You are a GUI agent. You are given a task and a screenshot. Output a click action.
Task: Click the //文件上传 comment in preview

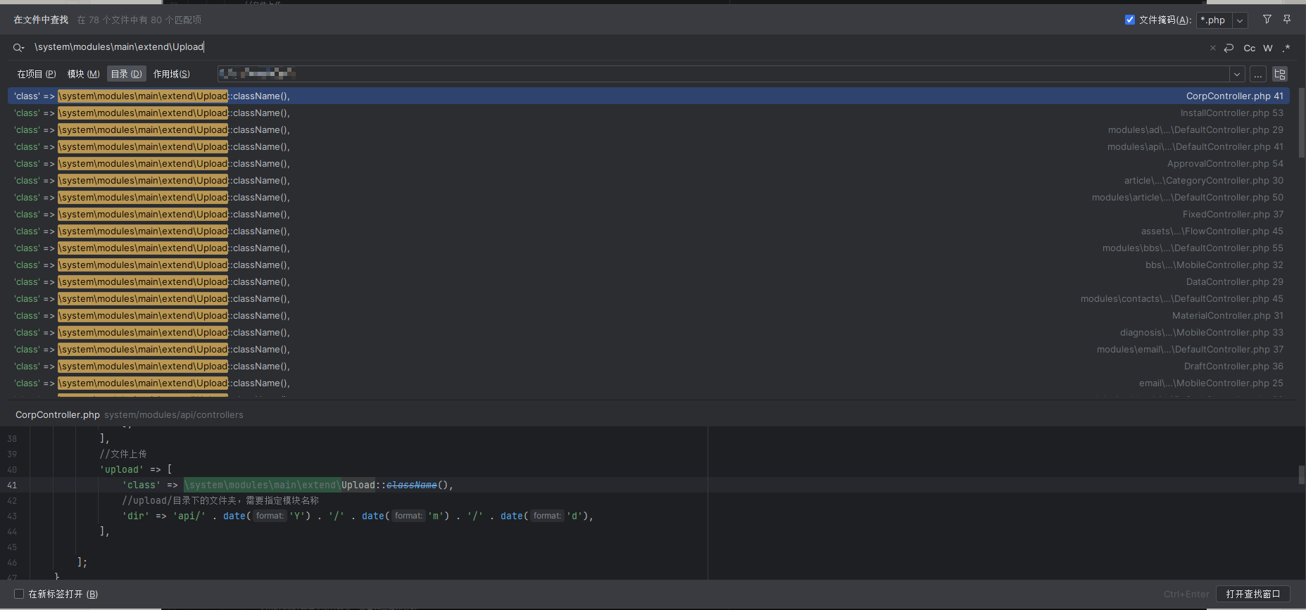tap(123, 455)
